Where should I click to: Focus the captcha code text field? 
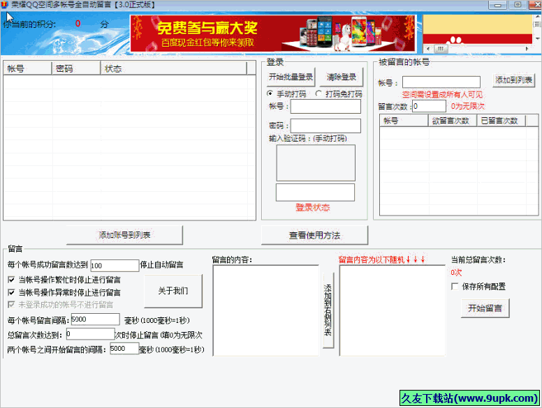315,192
